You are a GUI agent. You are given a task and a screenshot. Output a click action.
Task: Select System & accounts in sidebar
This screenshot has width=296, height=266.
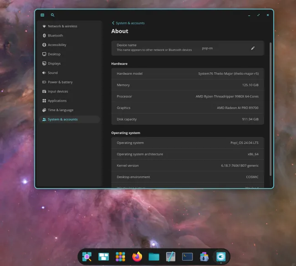pos(70,119)
